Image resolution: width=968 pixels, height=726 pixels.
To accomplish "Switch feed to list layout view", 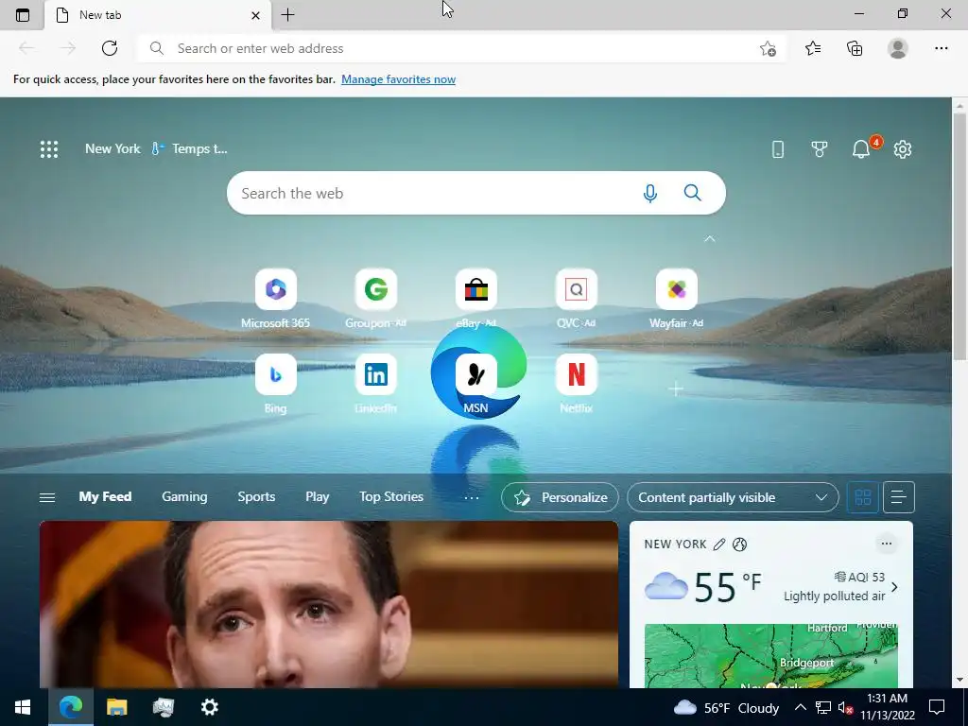I will pos(899,497).
